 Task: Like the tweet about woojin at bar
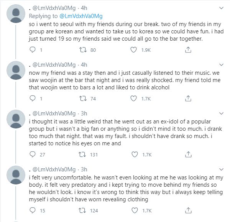[134, 99]
